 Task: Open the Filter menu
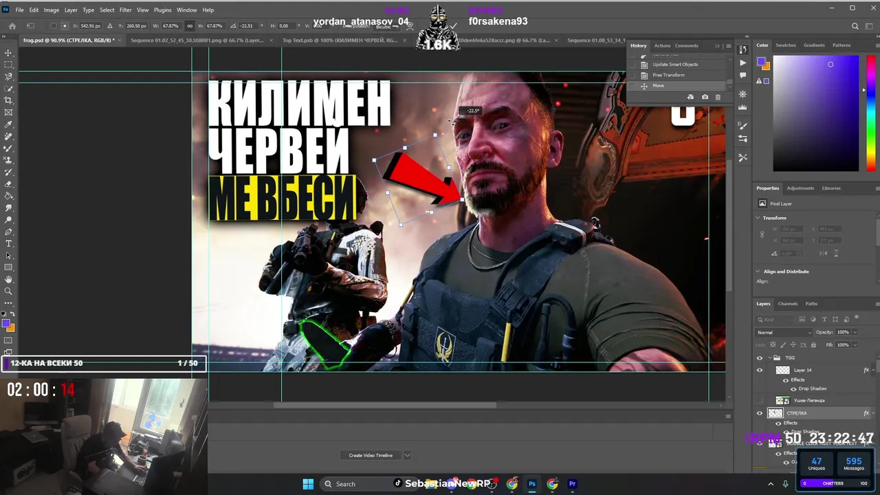pyautogui.click(x=125, y=10)
